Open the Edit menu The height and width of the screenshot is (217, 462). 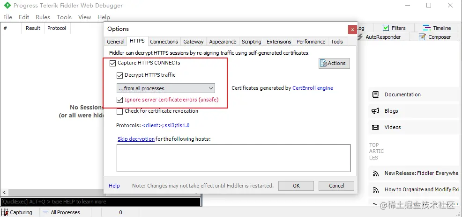24,17
